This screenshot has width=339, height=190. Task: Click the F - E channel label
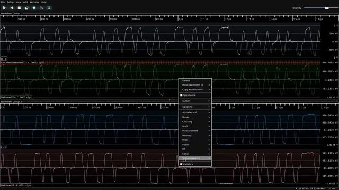(3, 147)
